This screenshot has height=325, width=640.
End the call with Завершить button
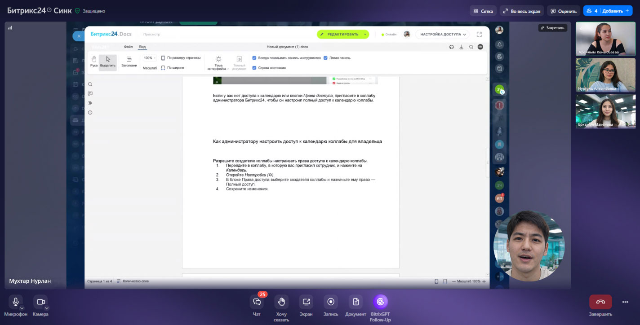(x=600, y=302)
